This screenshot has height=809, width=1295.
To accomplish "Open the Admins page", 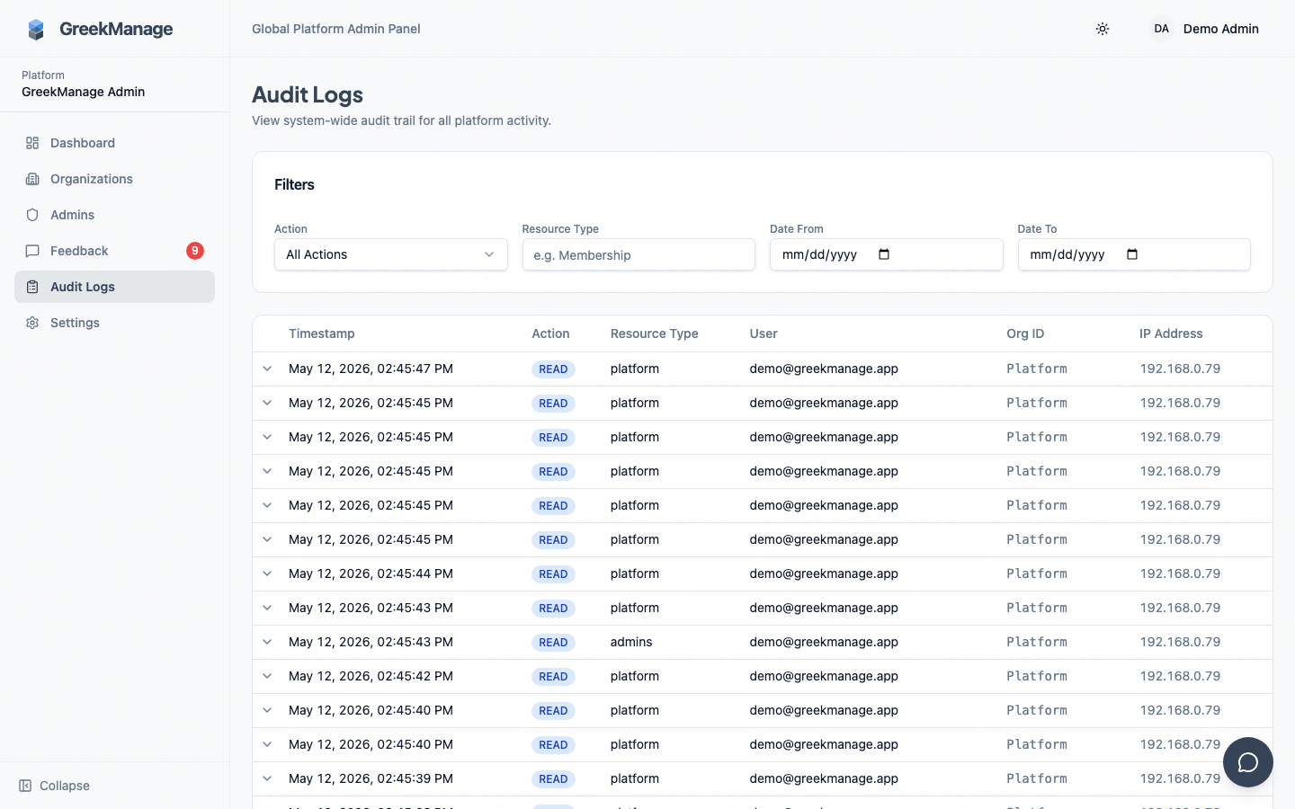I will [x=114, y=215].
